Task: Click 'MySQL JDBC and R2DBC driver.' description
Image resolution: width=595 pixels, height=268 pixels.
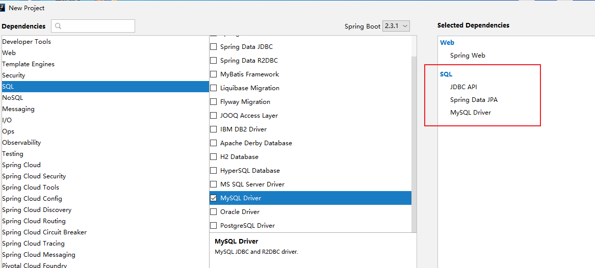Action: (x=256, y=252)
